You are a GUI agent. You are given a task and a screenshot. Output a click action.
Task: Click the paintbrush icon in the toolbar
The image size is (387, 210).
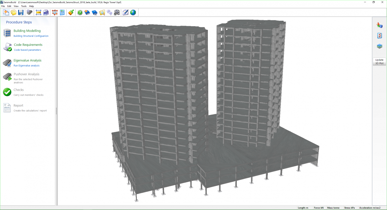pos(71,12)
